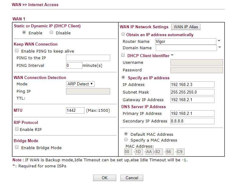Select Disable for Static or Dynamic IP

pyautogui.click(x=51, y=33)
